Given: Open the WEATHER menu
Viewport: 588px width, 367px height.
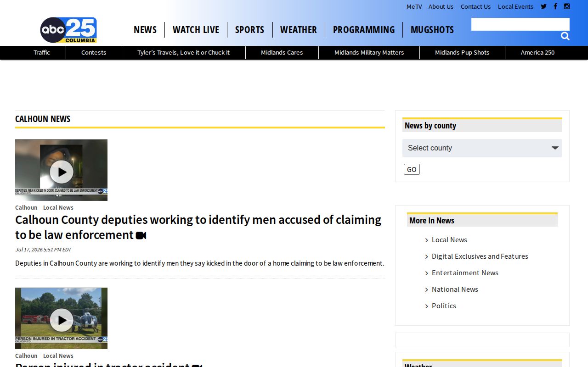Looking at the screenshot, I should click(299, 30).
